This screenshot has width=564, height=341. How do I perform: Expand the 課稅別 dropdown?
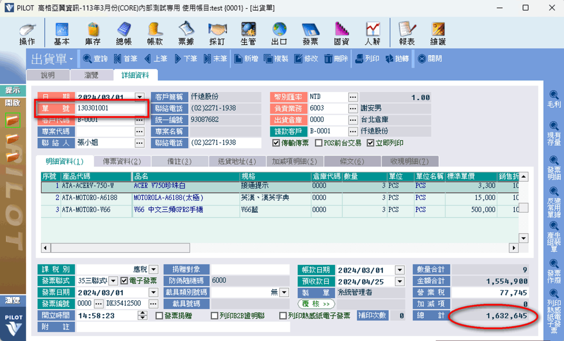pos(154,270)
